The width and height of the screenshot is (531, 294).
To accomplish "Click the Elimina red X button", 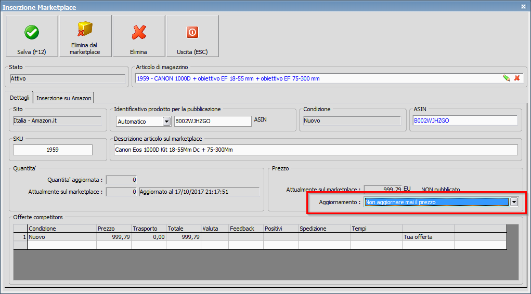I will click(x=139, y=36).
